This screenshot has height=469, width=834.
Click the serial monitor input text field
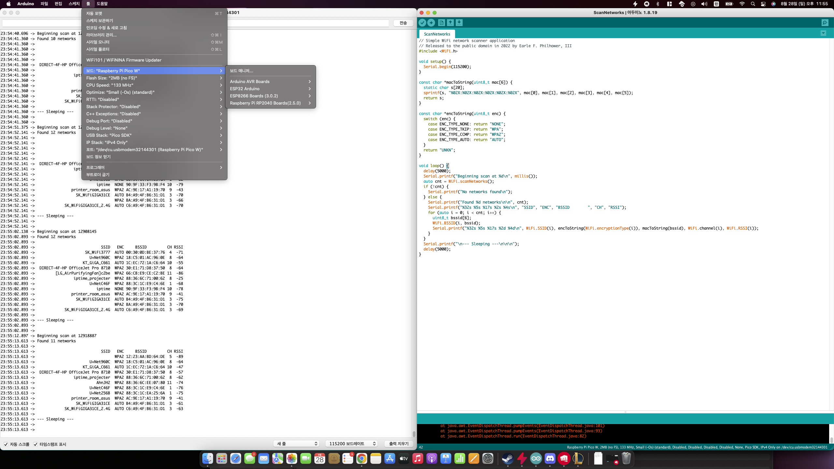(x=195, y=23)
